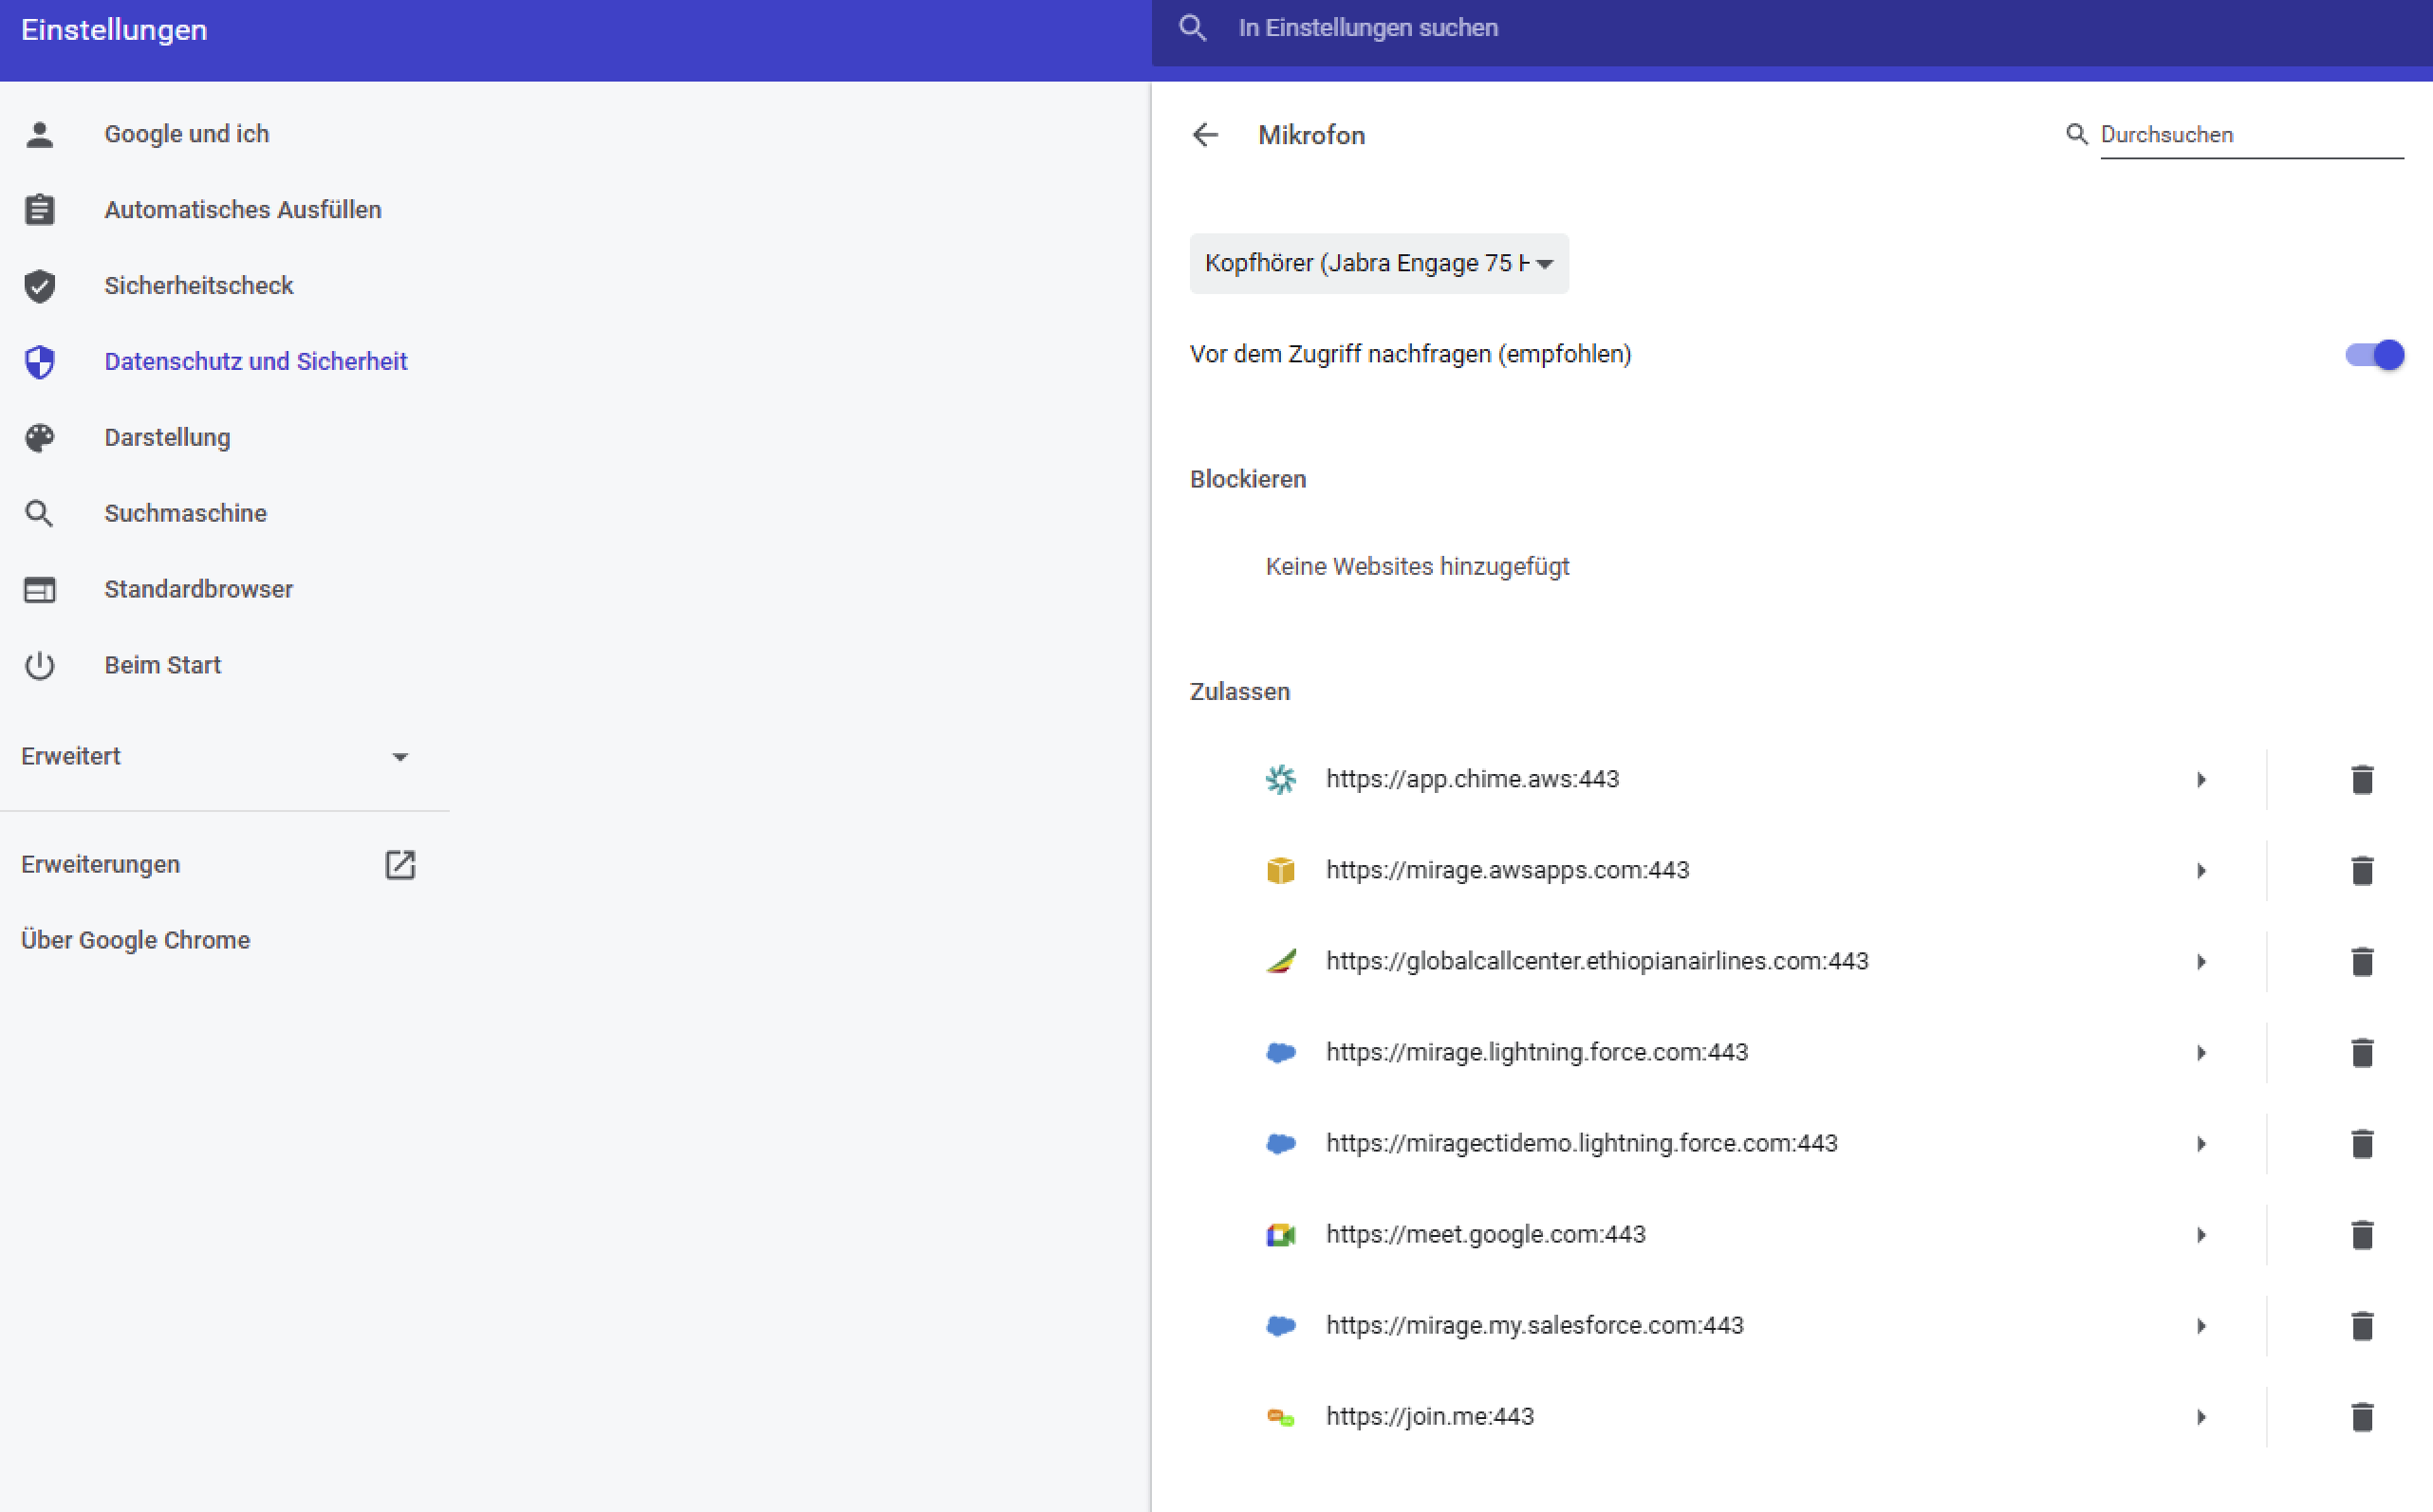Click the power icon for Beim Start

tap(40, 665)
